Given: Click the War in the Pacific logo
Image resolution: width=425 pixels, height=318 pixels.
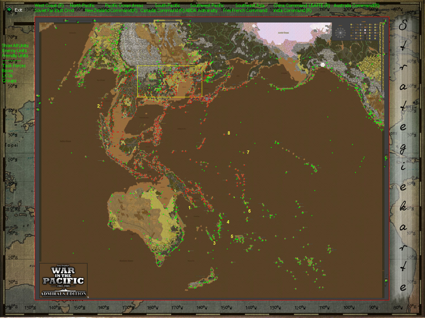Looking at the screenshot, I should tap(63, 280).
